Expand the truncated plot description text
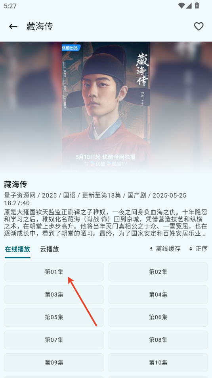 (x=105, y=223)
